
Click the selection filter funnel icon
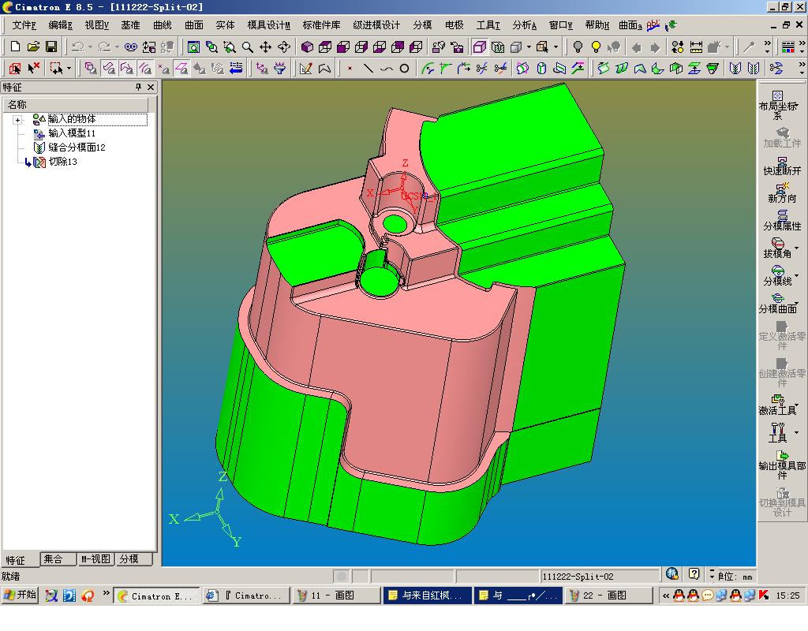point(280,68)
